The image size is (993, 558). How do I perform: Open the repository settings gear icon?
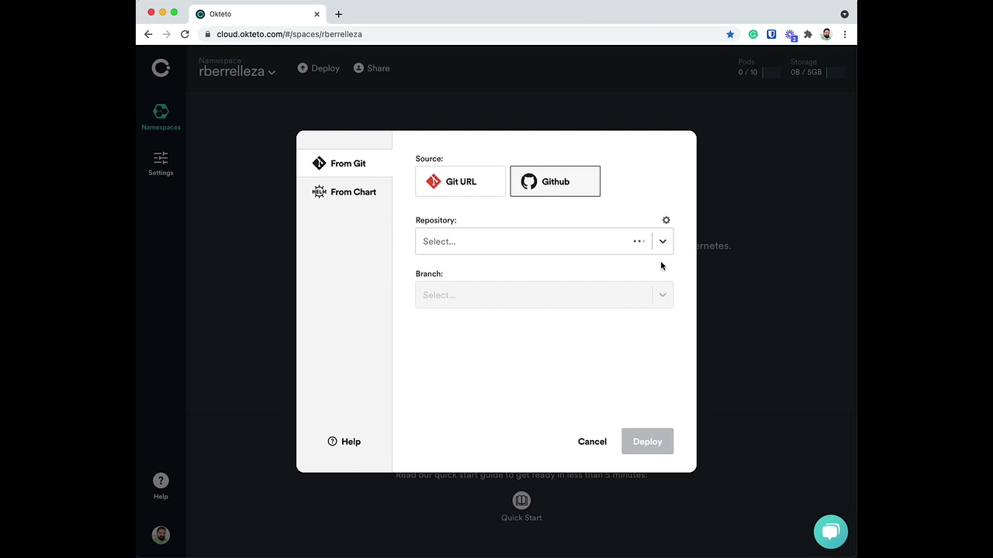coord(666,220)
